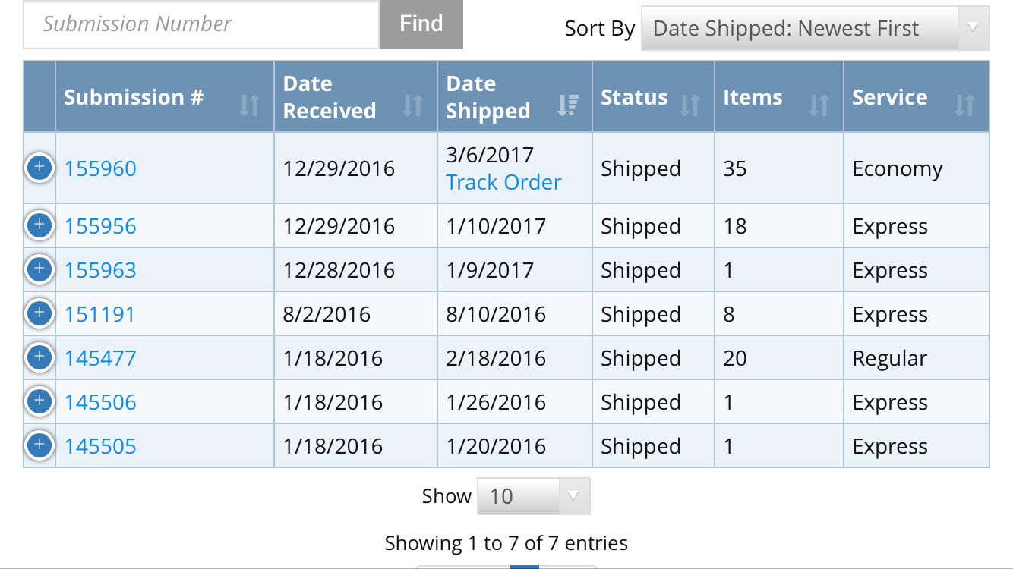Sort table by Service column
Image resolution: width=1013 pixels, height=569 pixels.
[x=964, y=105]
